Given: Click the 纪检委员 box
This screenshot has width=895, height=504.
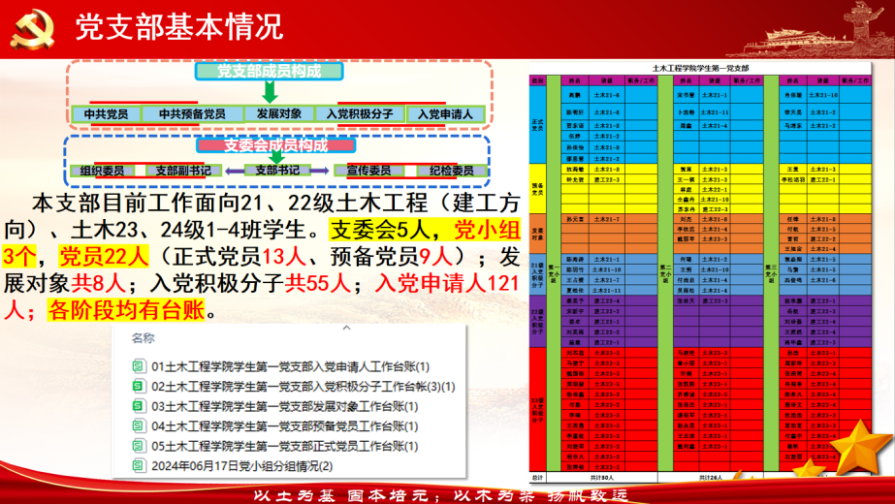Looking at the screenshot, I should [x=452, y=170].
